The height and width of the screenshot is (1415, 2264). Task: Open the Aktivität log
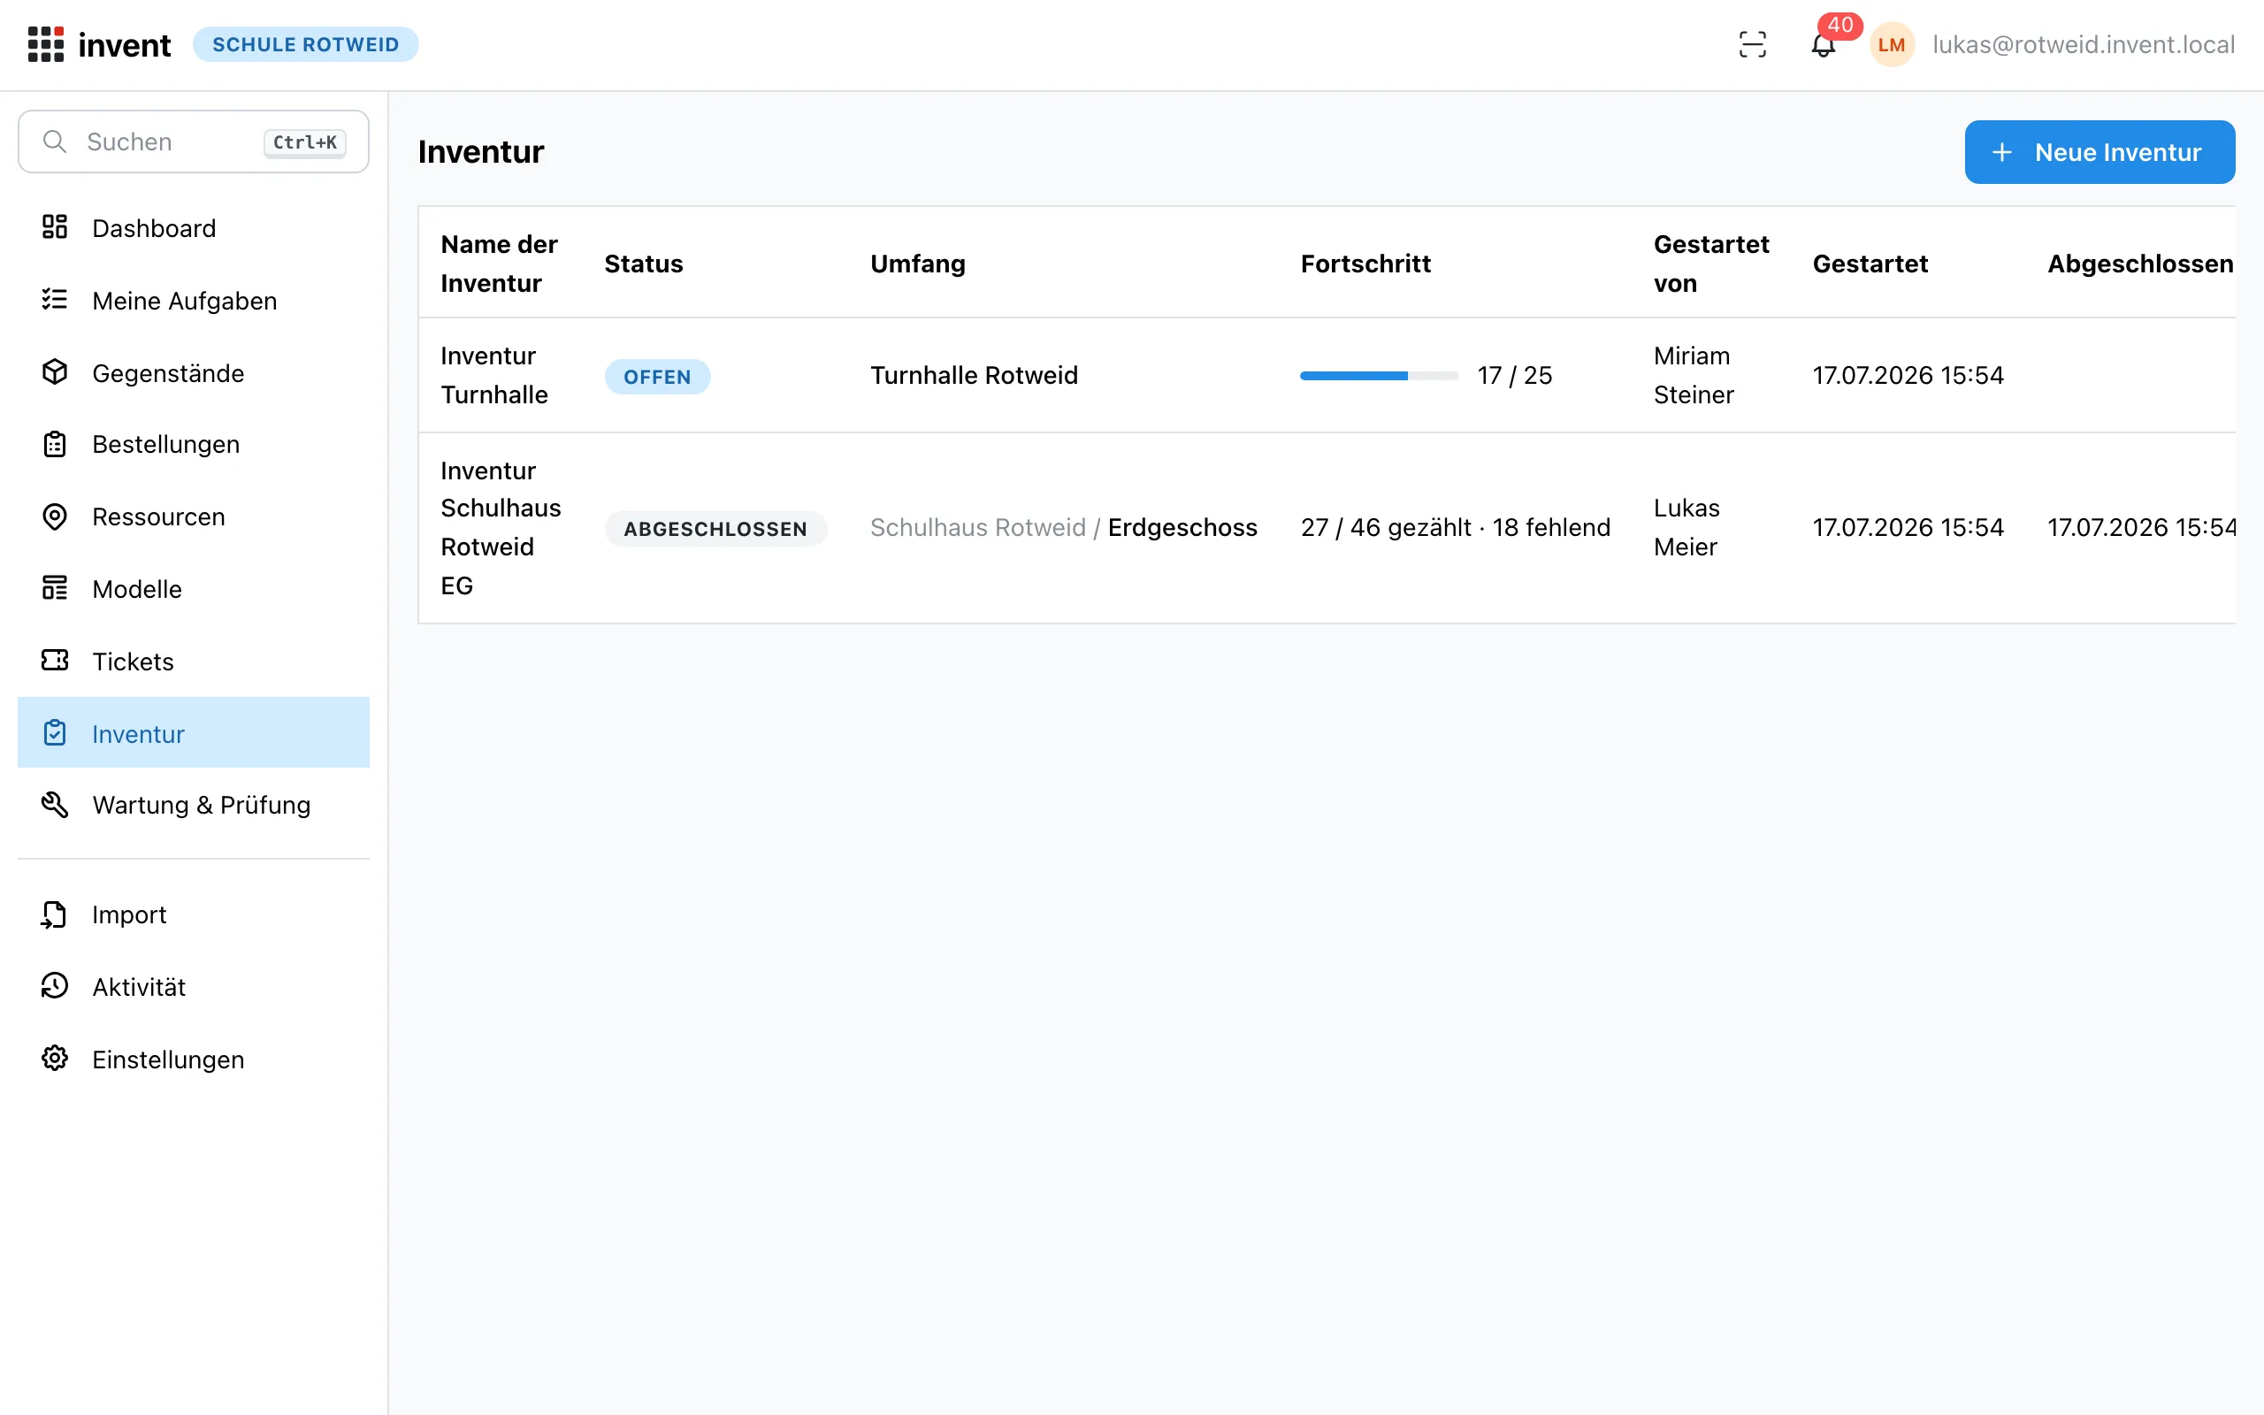pyautogui.click(x=194, y=986)
